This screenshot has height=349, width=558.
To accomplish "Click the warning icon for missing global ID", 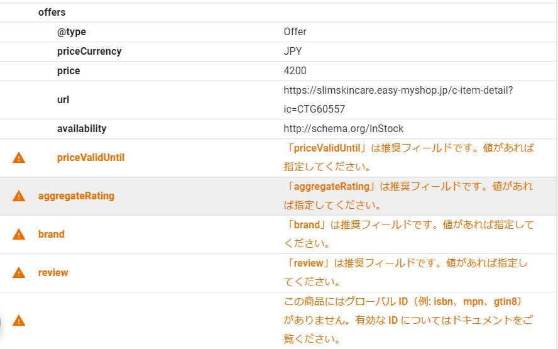I will [19, 321].
